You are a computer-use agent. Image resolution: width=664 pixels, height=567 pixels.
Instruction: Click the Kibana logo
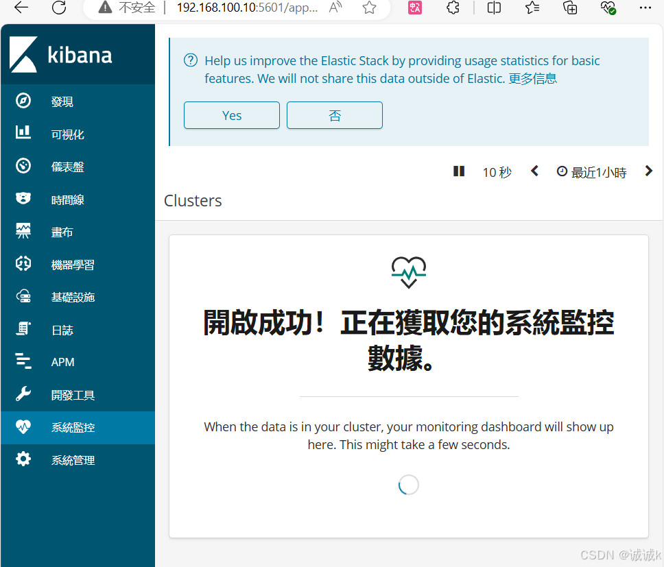click(x=23, y=55)
